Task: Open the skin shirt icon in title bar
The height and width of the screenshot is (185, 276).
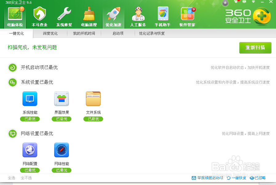Action: tap(236, 2)
